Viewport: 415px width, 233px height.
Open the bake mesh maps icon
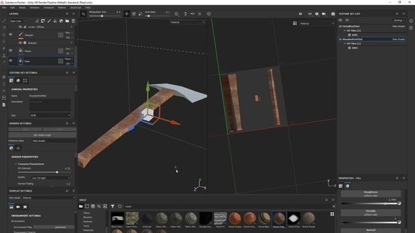pyautogui.click(x=25, y=80)
